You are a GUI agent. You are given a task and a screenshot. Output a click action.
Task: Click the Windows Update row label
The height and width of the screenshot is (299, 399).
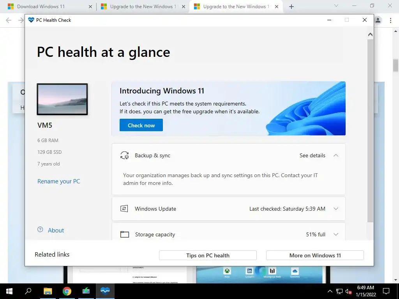(x=155, y=209)
